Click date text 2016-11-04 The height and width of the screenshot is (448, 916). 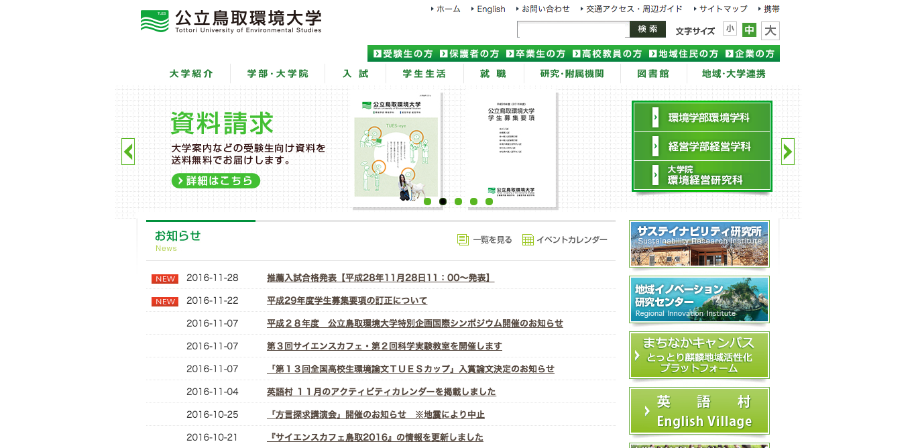[213, 392]
